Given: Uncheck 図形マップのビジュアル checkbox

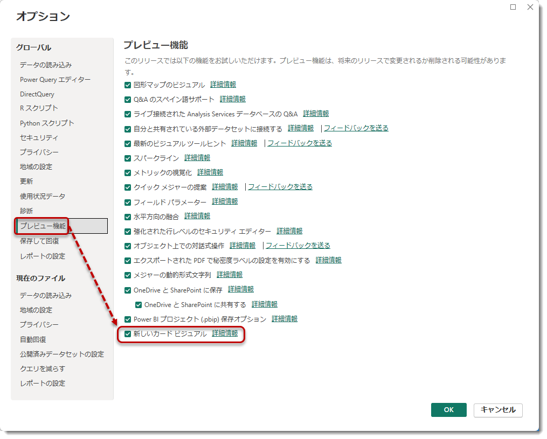Looking at the screenshot, I should tap(128, 85).
